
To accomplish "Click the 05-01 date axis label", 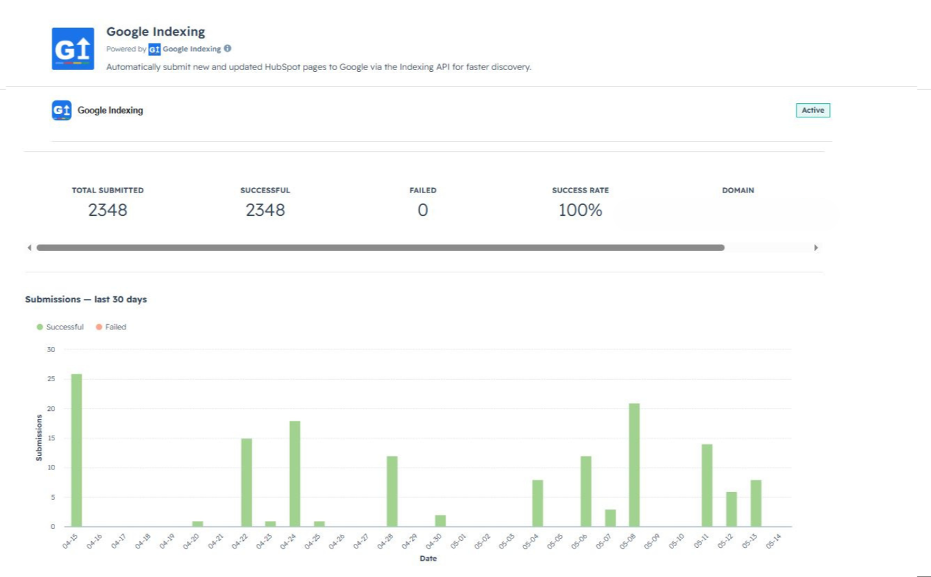I will click(x=458, y=541).
